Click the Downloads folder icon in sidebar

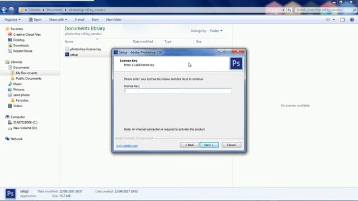tap(10, 45)
